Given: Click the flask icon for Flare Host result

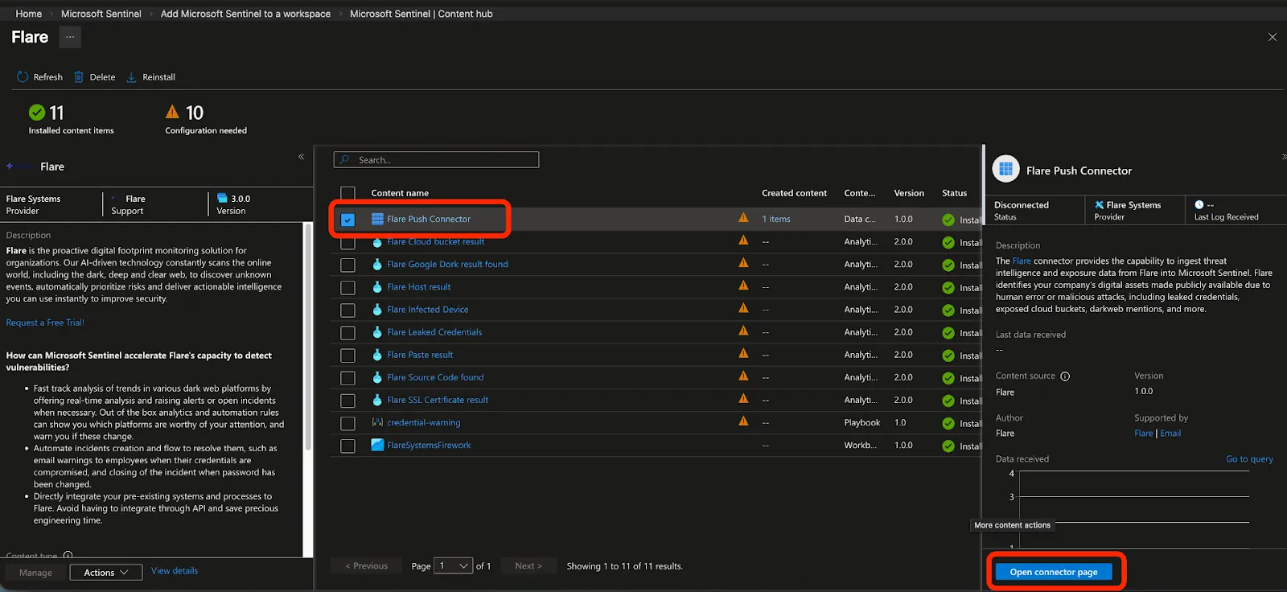Looking at the screenshot, I should [x=377, y=286].
